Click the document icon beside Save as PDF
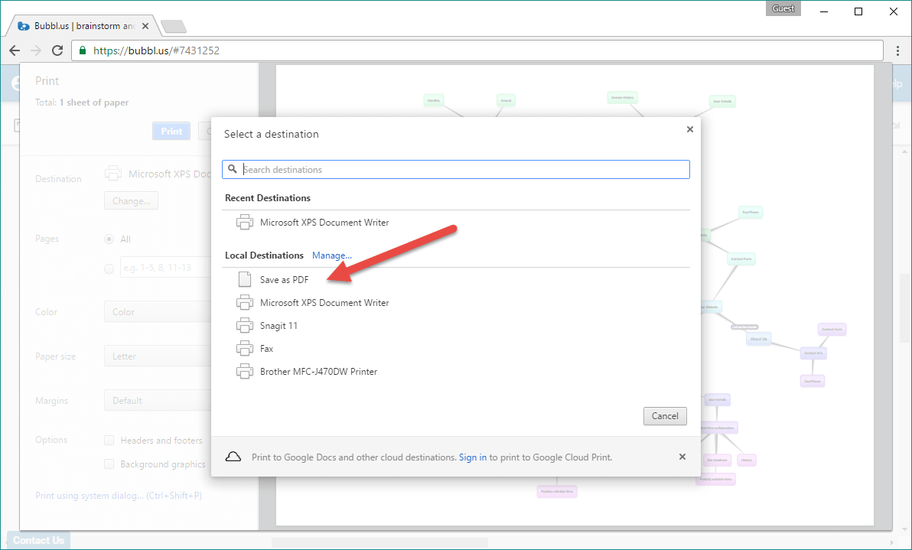The image size is (912, 550). click(245, 280)
